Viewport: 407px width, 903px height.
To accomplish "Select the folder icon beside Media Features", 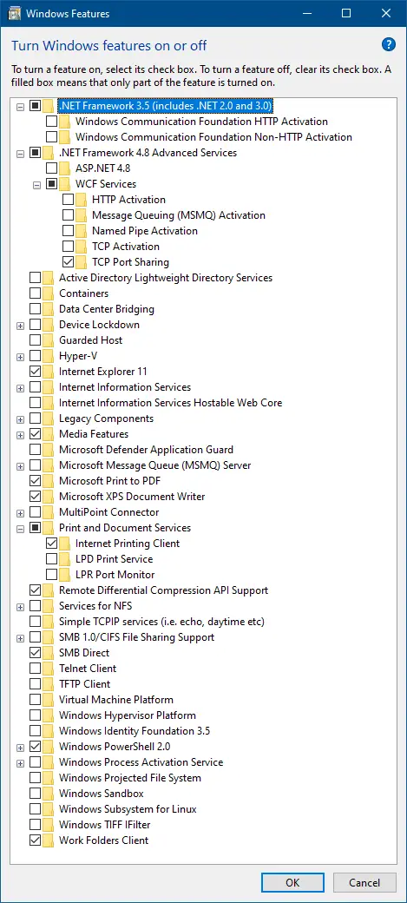I will tap(49, 434).
